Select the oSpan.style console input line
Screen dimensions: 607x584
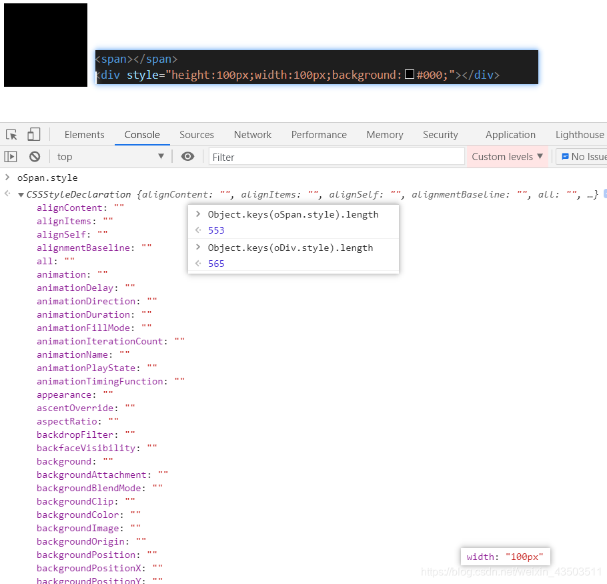tap(47, 178)
